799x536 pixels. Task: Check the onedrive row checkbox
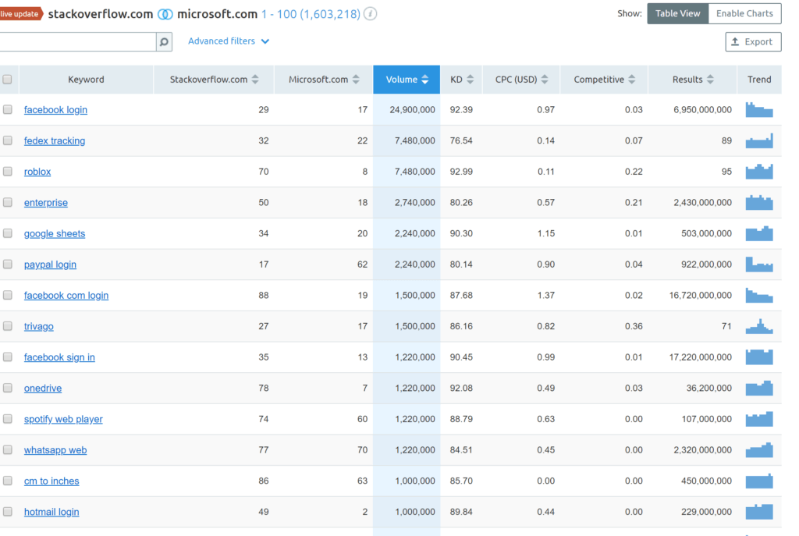pos(7,389)
